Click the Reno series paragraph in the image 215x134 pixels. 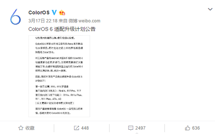[x=59, y=48]
